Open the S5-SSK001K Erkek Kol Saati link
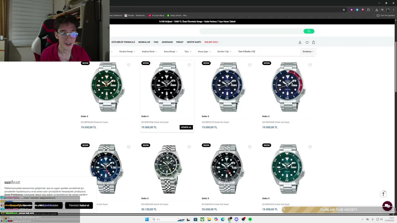The height and width of the screenshot is (223, 397). (x=215, y=204)
